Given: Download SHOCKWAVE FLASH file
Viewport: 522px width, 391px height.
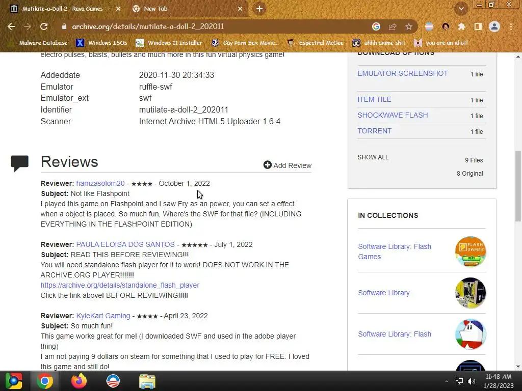Looking at the screenshot, I should [393, 115].
